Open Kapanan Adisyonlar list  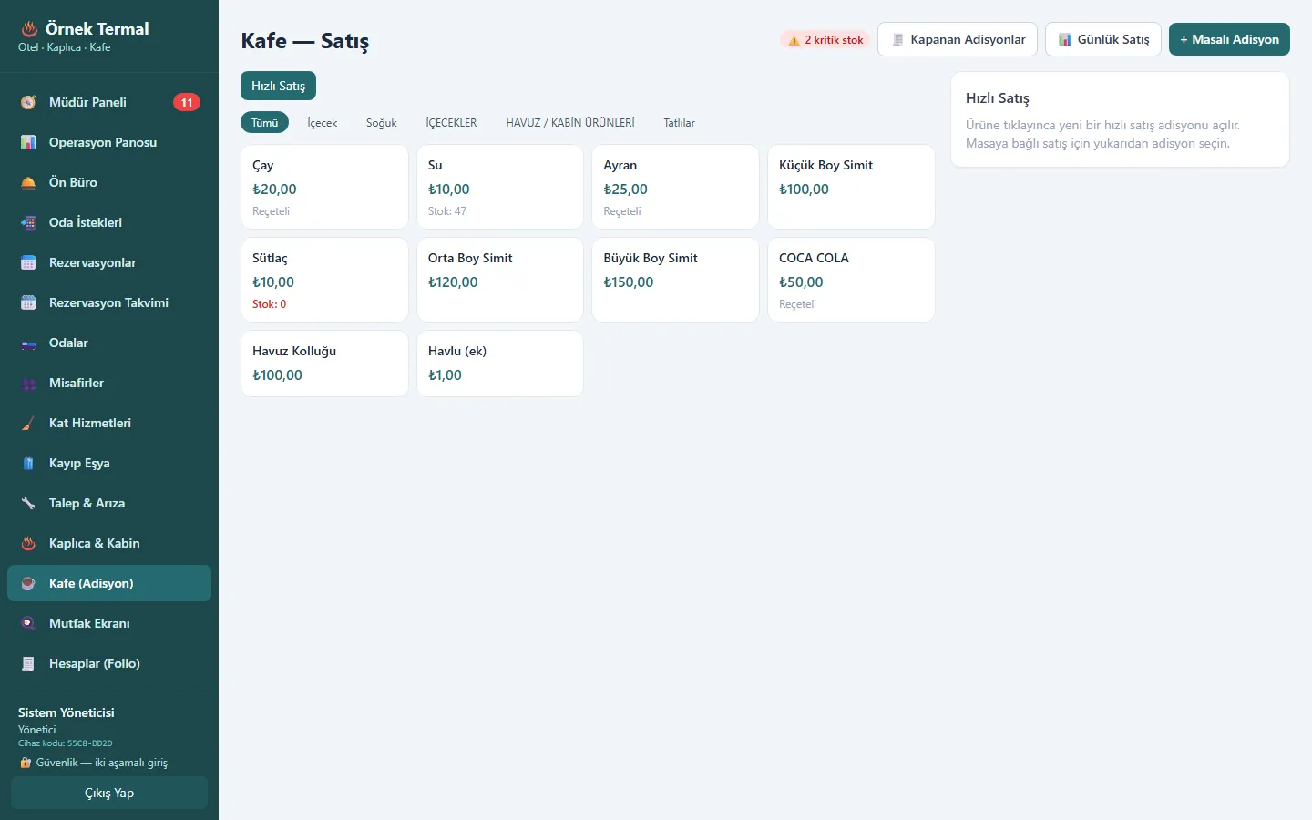[x=958, y=39]
